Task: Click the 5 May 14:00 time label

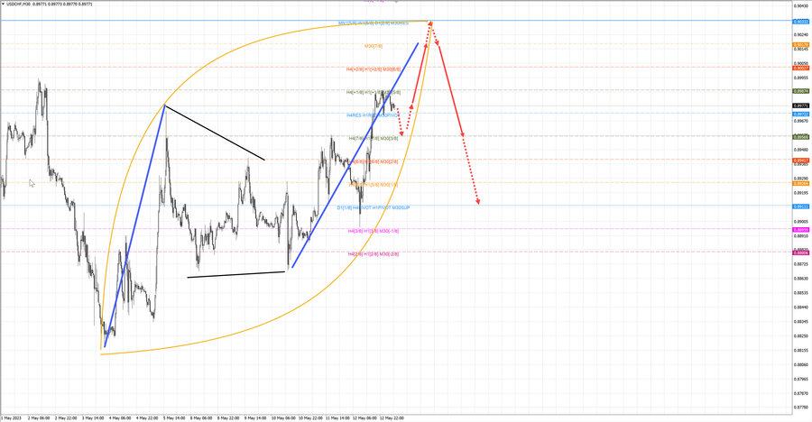Action: pos(174,417)
